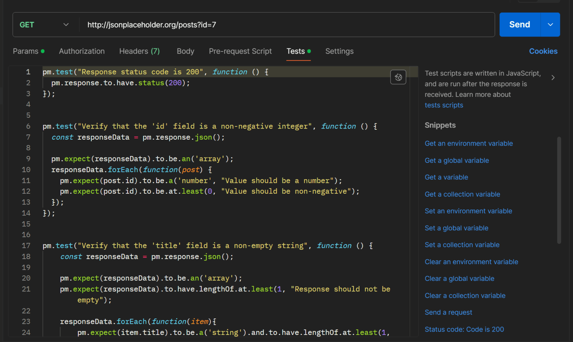Click the "Value should be non-negative" string
The width and height of the screenshot is (573, 342).
(286, 191)
